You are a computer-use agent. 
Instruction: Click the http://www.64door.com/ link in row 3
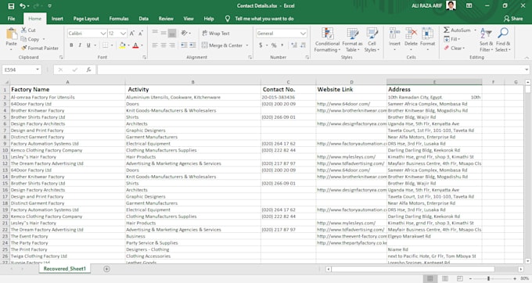point(343,104)
